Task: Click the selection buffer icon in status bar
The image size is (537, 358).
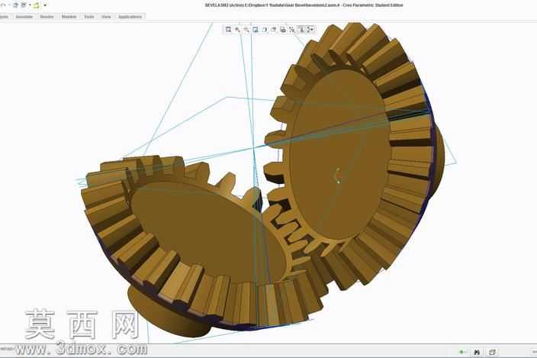Action: [x=492, y=352]
